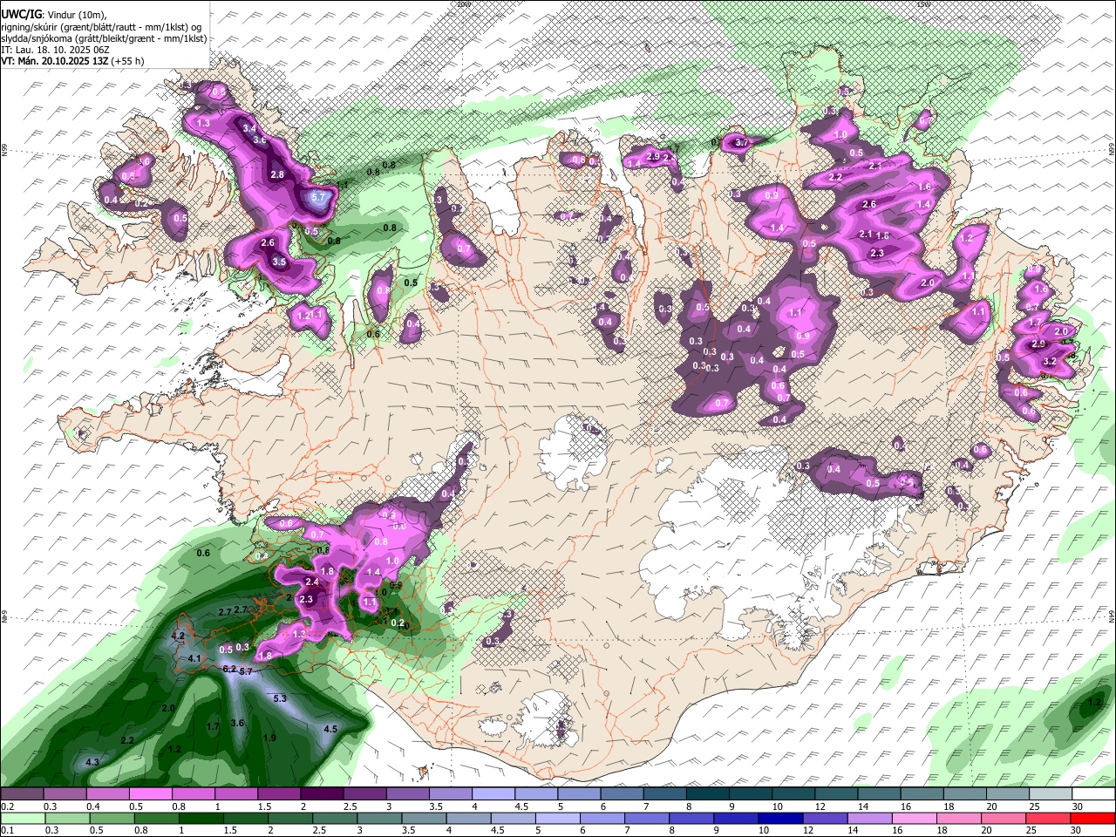
Task: Choose the white snow legend swatch labeled 30
Action: point(1094,794)
